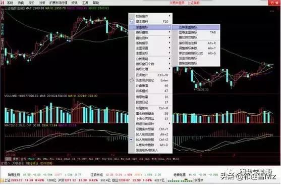The image size is (281, 185).
Task: Click the 指标 tab at bottom left
Action: pos(8,159)
